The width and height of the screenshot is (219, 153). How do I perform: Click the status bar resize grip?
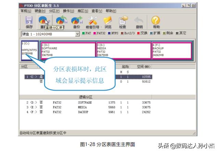click(194, 133)
